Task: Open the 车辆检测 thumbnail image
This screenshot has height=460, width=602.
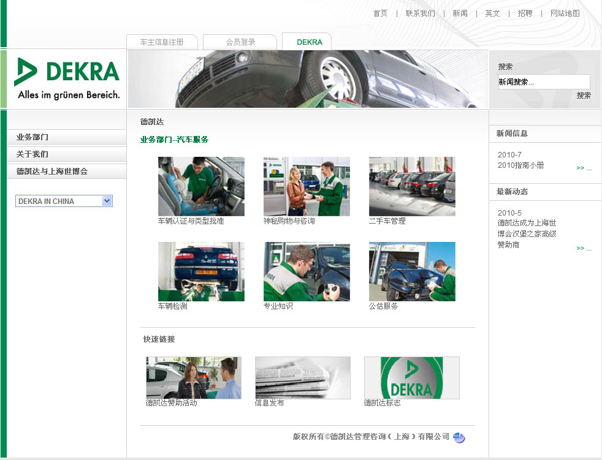Action: 201,271
